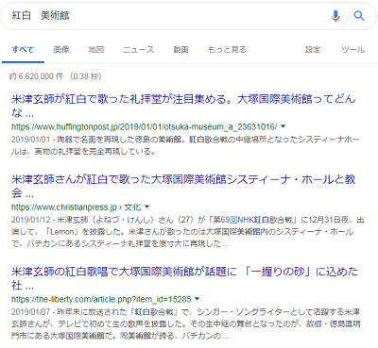
Task: Select the すべて tab
Action: click(x=23, y=49)
